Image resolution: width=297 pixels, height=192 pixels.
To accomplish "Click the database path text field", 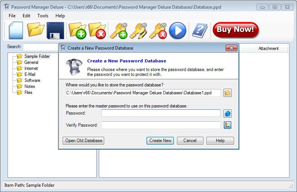I will 143,93.
